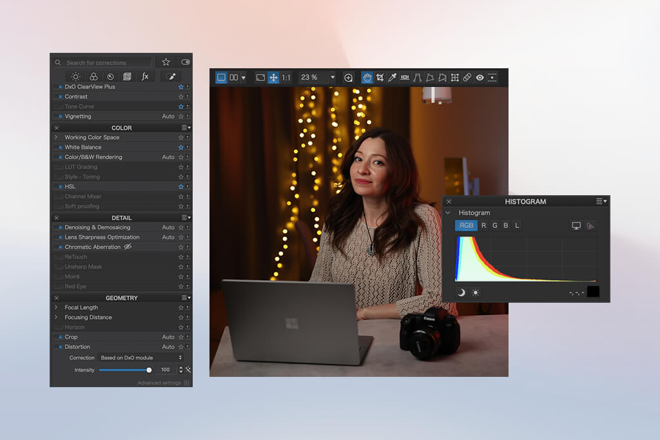Disable the Contrast correction

pos(60,97)
